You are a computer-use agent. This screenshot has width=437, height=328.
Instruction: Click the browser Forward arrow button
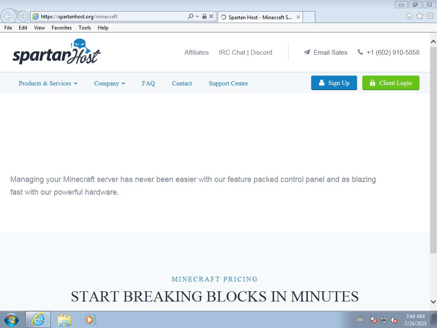coord(23,16)
